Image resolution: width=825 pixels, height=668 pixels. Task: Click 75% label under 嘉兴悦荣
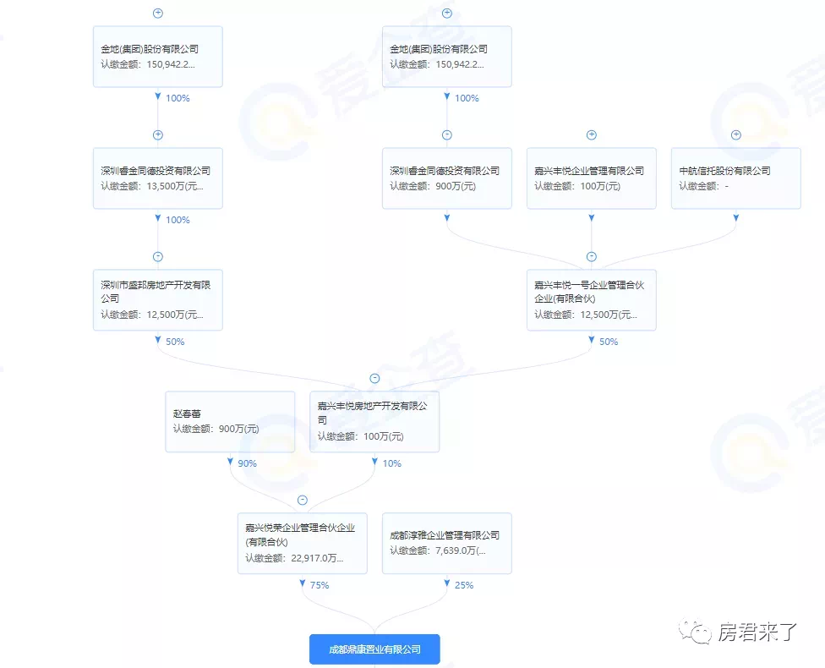tap(320, 585)
